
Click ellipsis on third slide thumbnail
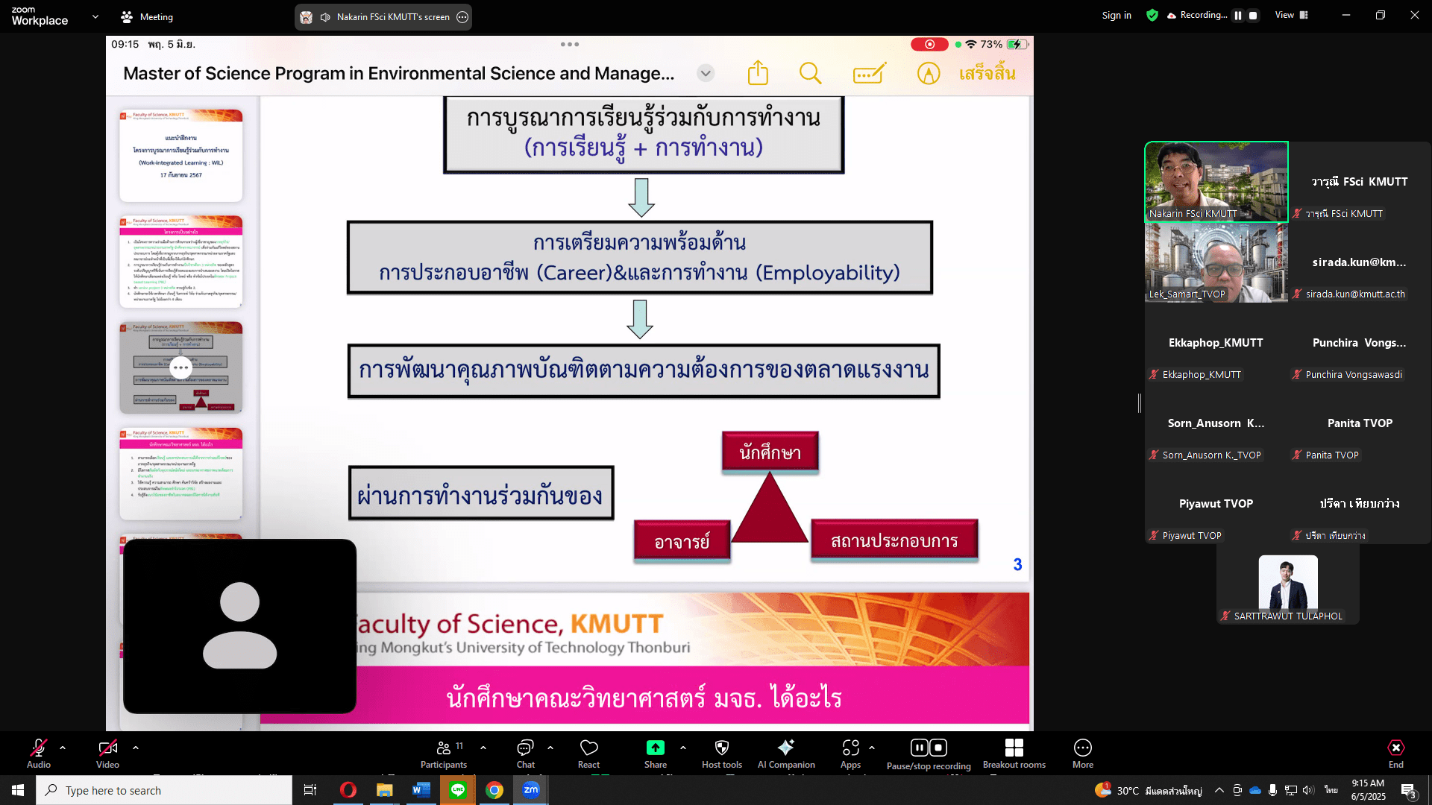181,367
